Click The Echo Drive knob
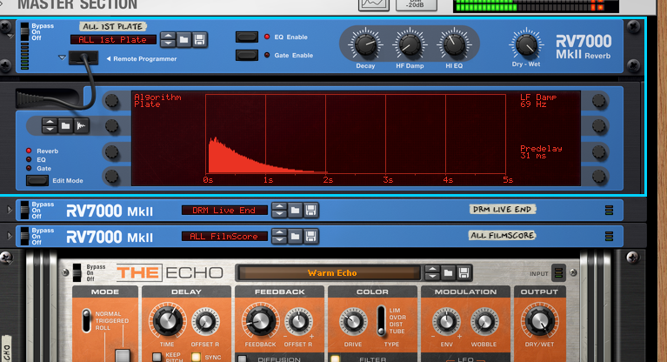667x362 pixels. point(353,322)
